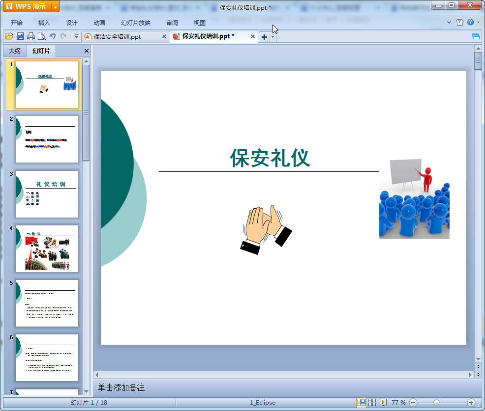Click thumbnail pane scroll up arrow
This screenshot has height=411, width=485.
[x=86, y=61]
